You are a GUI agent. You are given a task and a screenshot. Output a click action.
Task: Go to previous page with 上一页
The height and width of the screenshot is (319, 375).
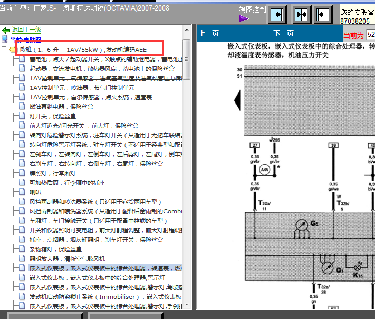[x=209, y=33]
